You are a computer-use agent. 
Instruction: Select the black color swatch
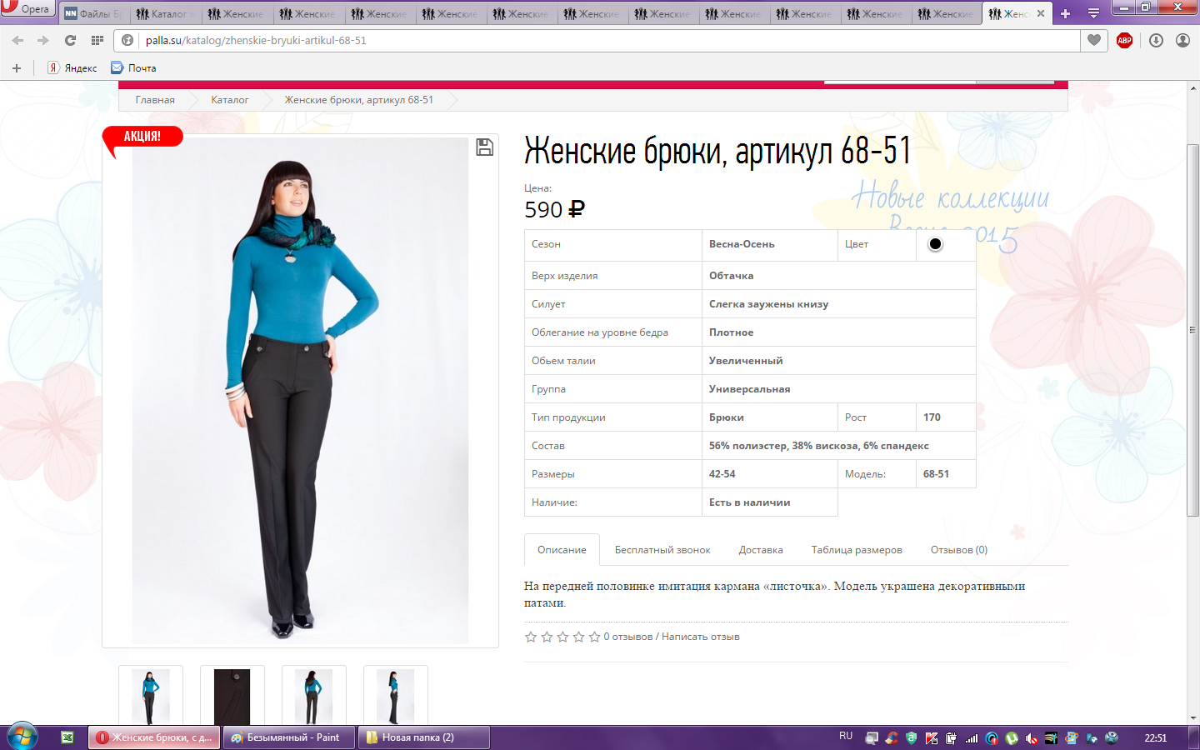(935, 244)
